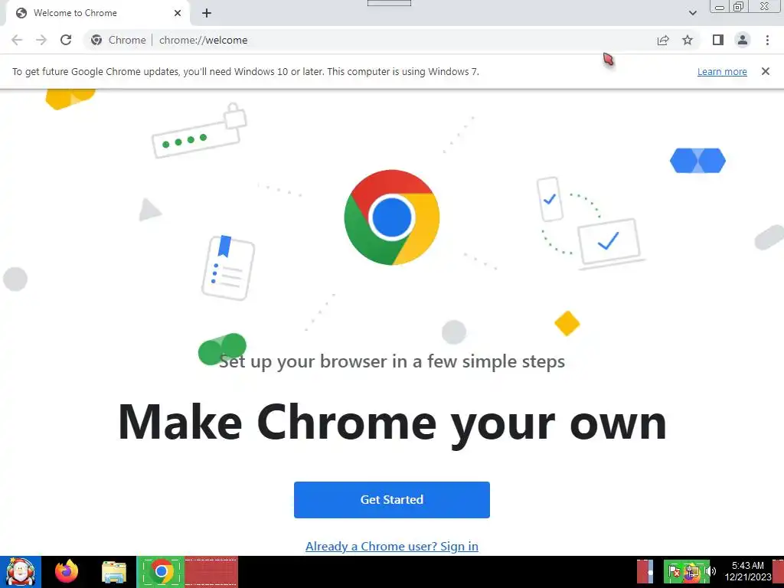Click the Chrome site information chip

tap(119, 40)
